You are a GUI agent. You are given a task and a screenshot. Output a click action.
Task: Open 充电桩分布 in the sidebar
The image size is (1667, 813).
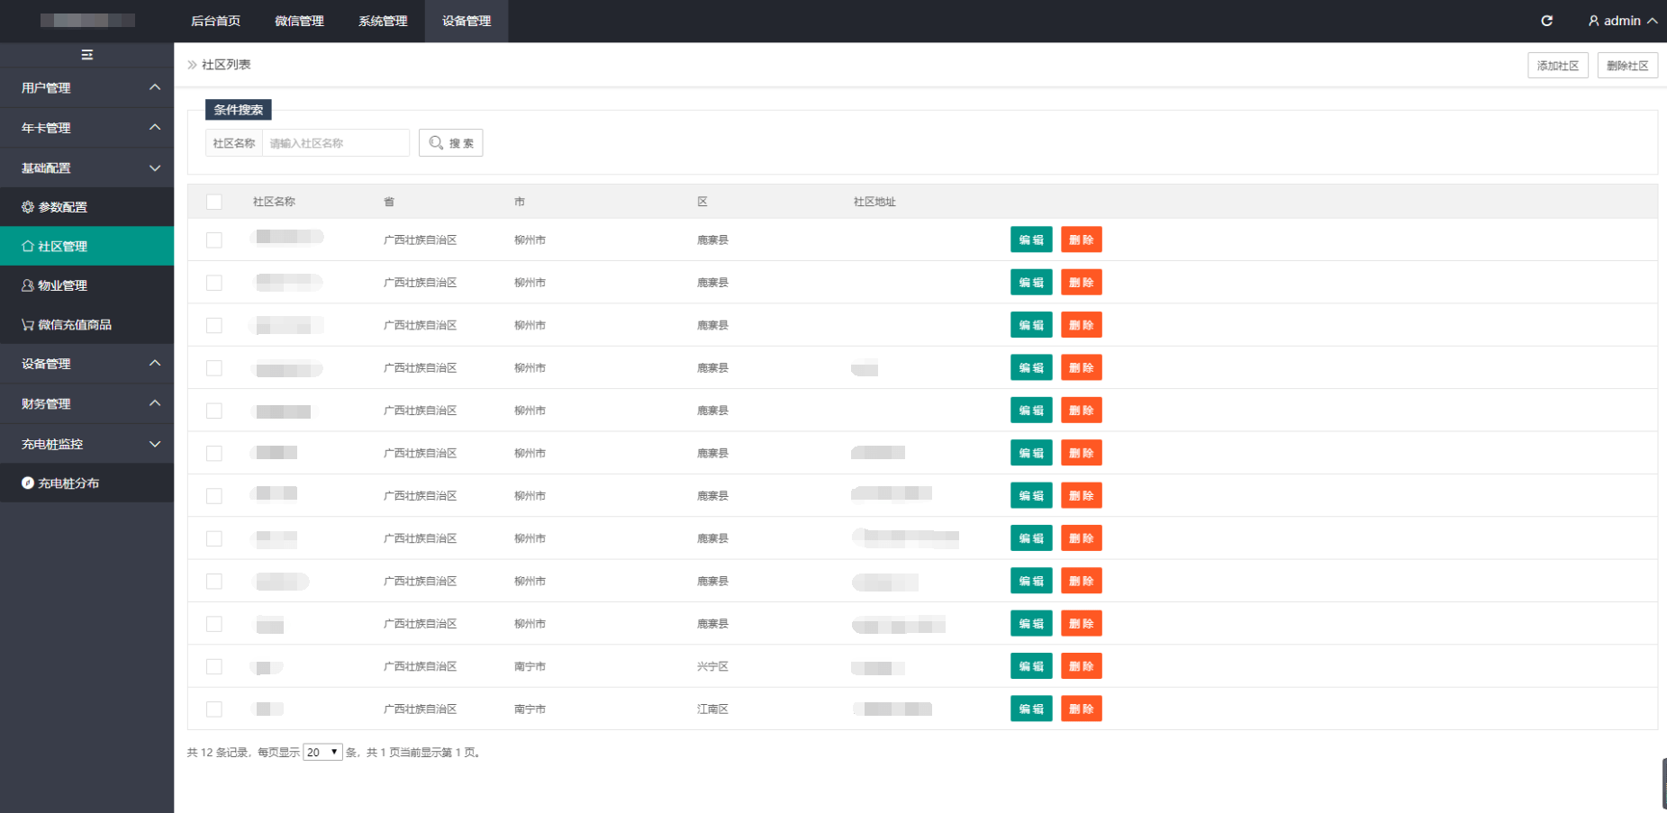pos(86,483)
